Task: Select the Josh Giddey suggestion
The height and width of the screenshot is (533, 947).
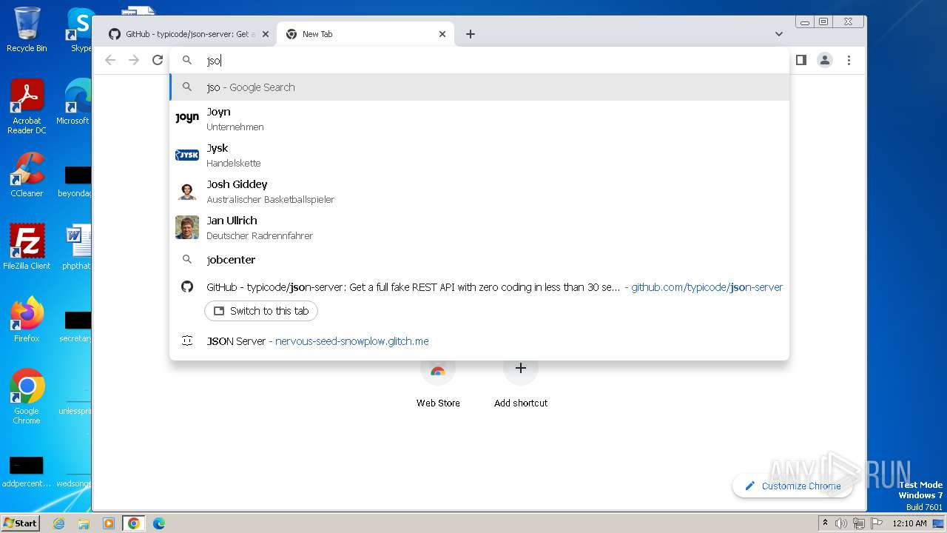Action: 479,191
